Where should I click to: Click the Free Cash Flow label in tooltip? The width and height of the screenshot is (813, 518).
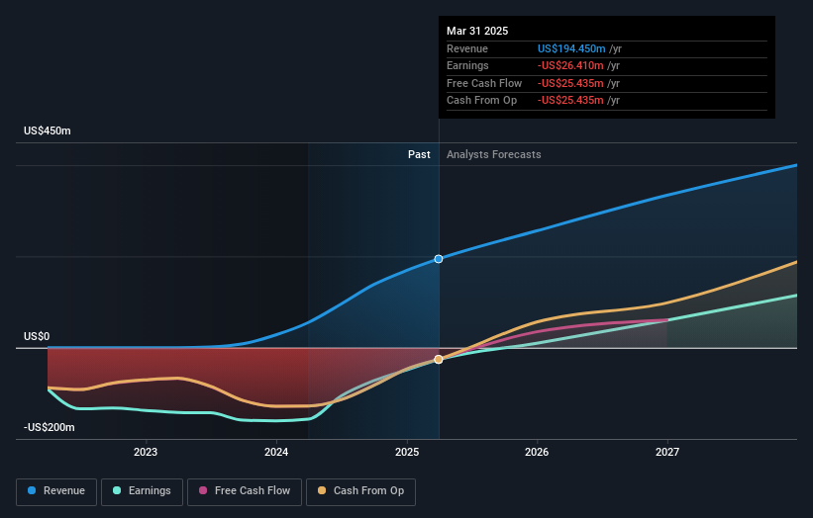click(x=484, y=83)
